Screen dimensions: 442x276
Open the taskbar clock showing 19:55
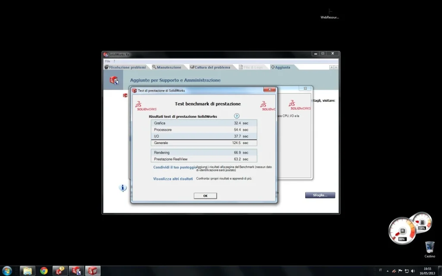(x=427, y=271)
